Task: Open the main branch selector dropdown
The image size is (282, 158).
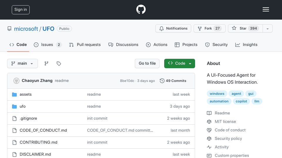Action: click(23, 63)
